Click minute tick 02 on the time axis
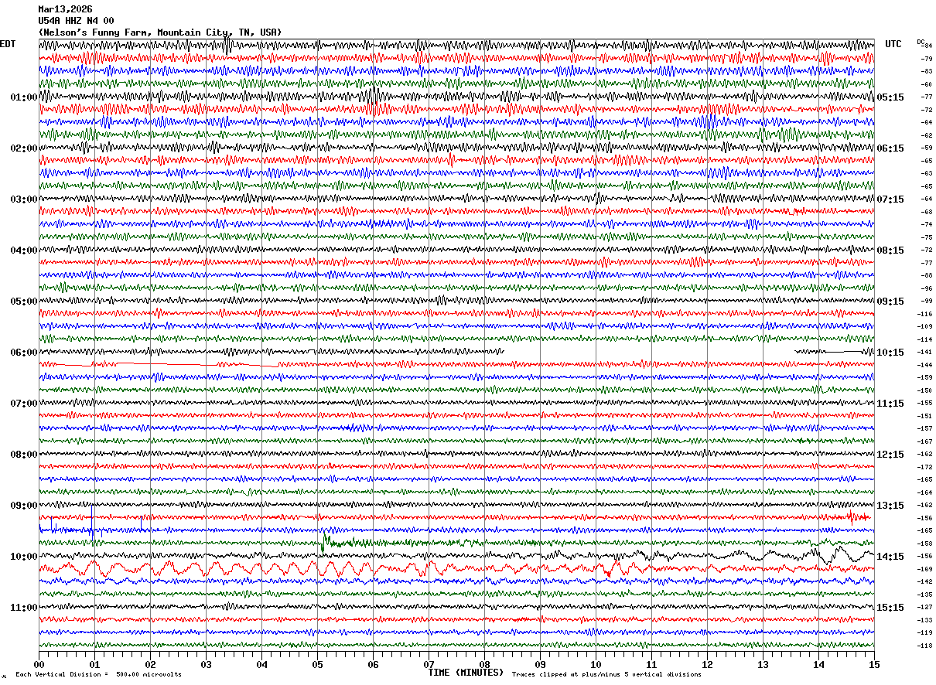The height and width of the screenshot is (685, 936). click(150, 664)
